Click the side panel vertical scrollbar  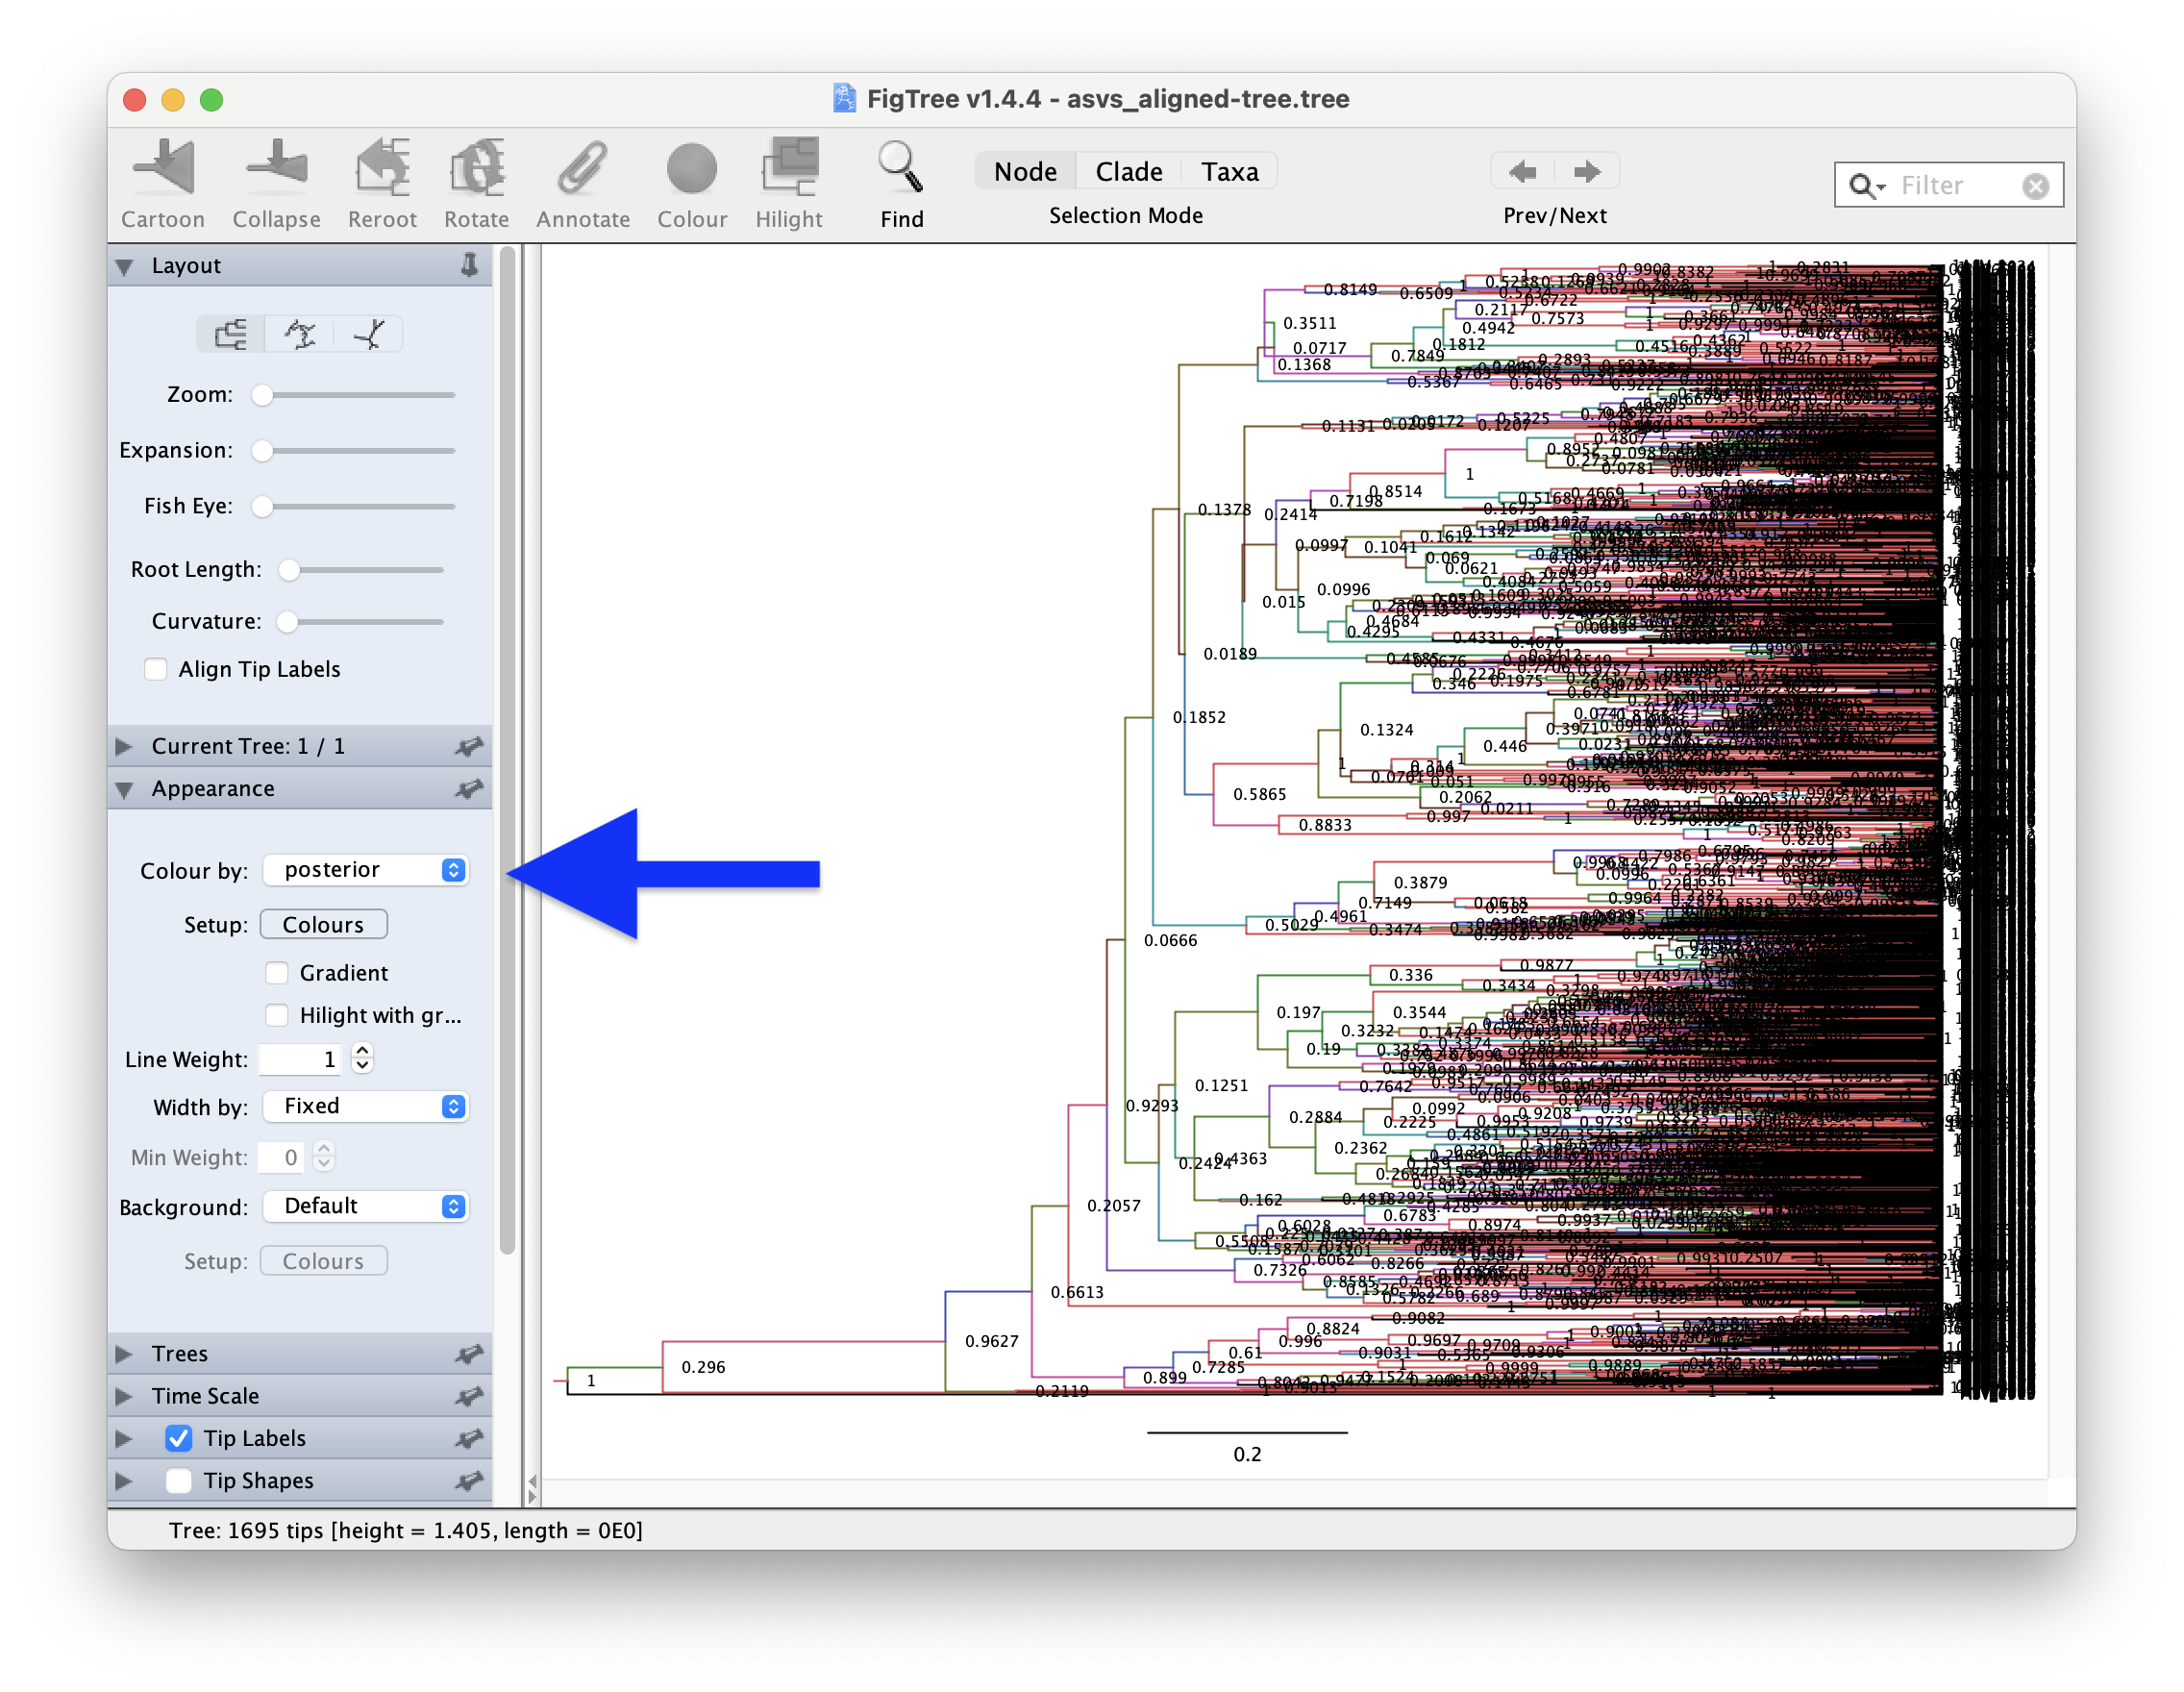(507, 750)
